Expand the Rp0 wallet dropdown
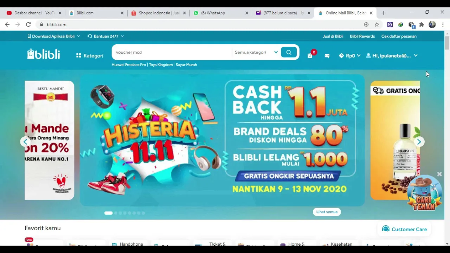450x253 pixels. pyautogui.click(x=350, y=56)
